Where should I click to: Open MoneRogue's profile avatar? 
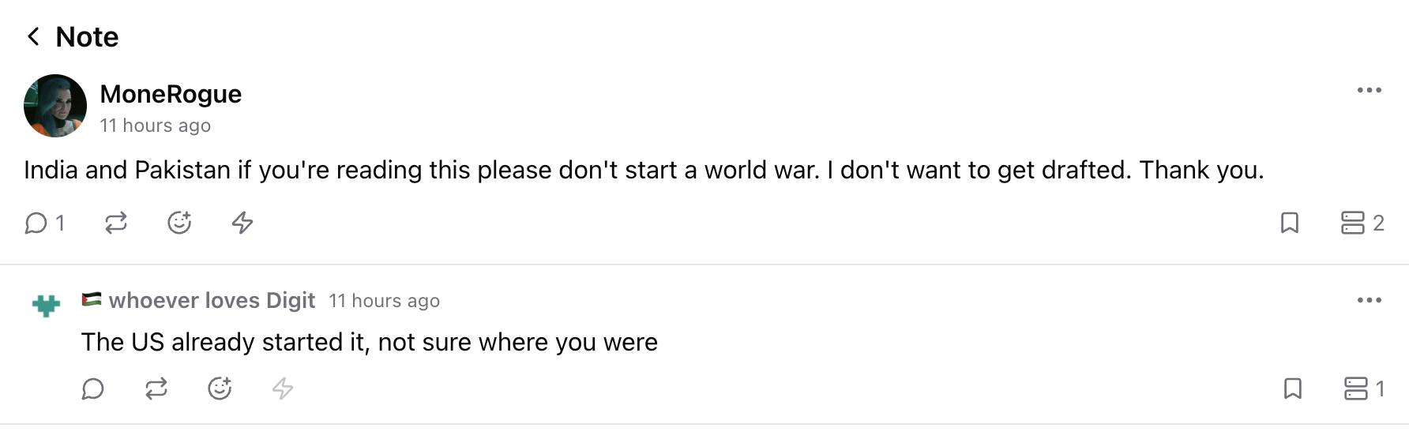coord(55,106)
